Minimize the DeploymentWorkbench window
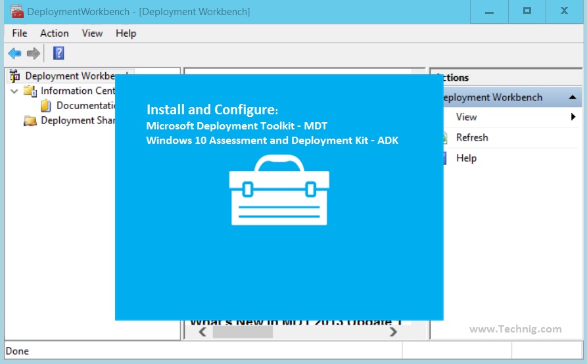The width and height of the screenshot is (587, 364). [489, 12]
